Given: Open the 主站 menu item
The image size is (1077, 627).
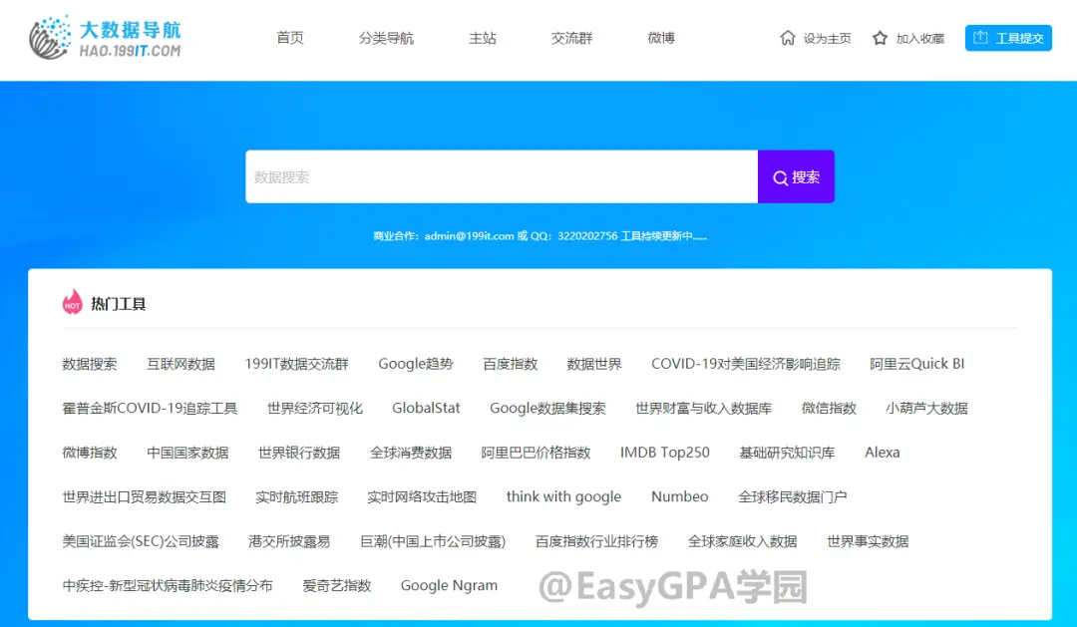Looking at the screenshot, I should [x=482, y=38].
